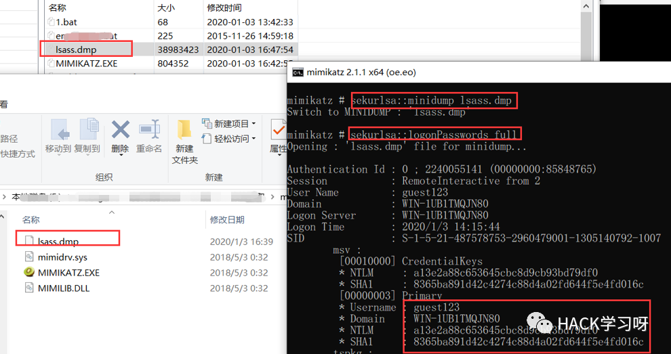Select lsass.dmp in Explorer file list
Viewport: 671px width, 354px height.
(x=58, y=242)
